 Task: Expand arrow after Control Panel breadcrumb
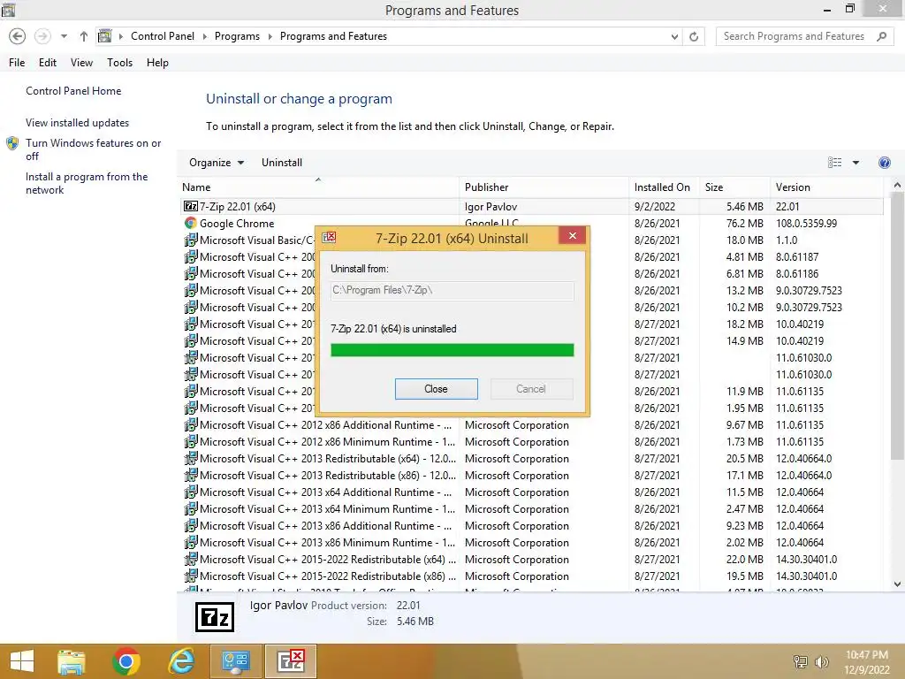(x=204, y=36)
